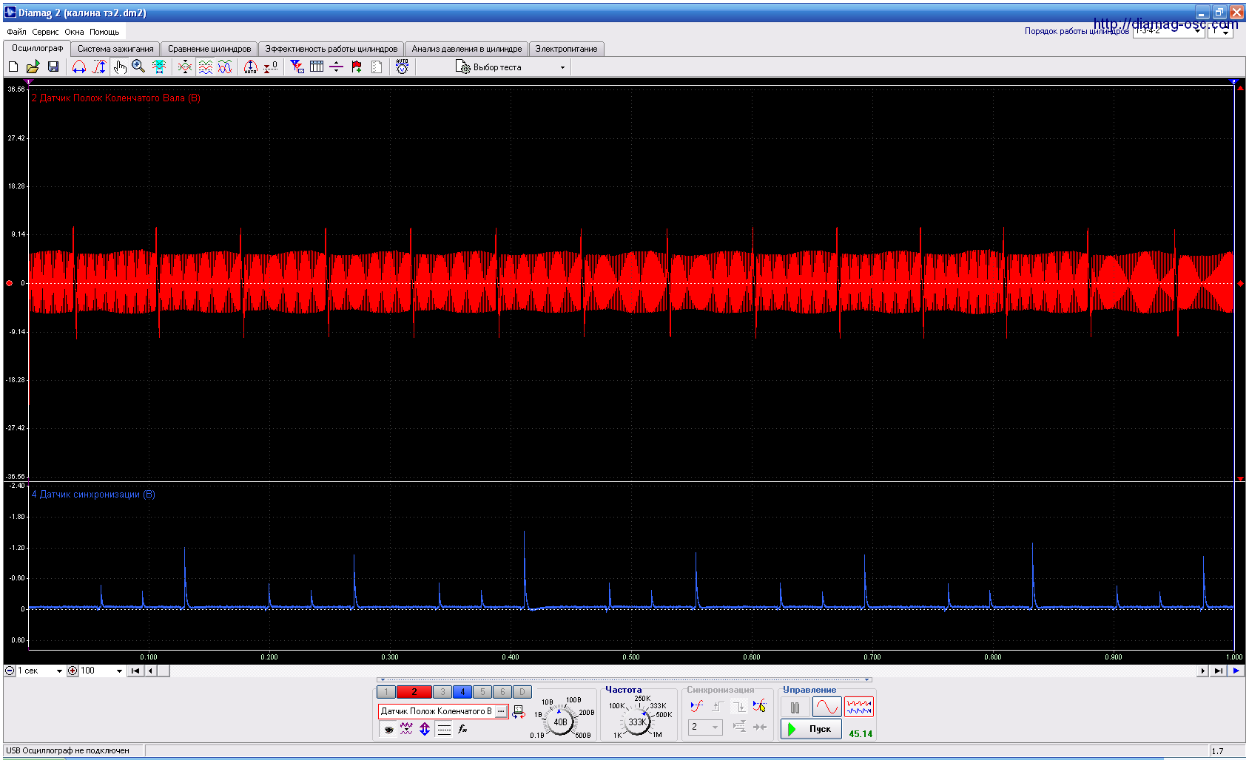Click the AUTO voltmeter icon
The height and width of the screenshot is (760, 1249).
click(402, 67)
